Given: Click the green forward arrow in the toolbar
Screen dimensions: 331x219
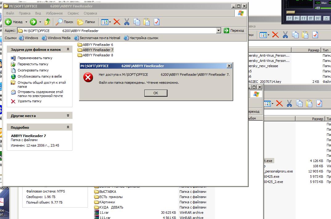Looking at the screenshot, I should [33, 22].
